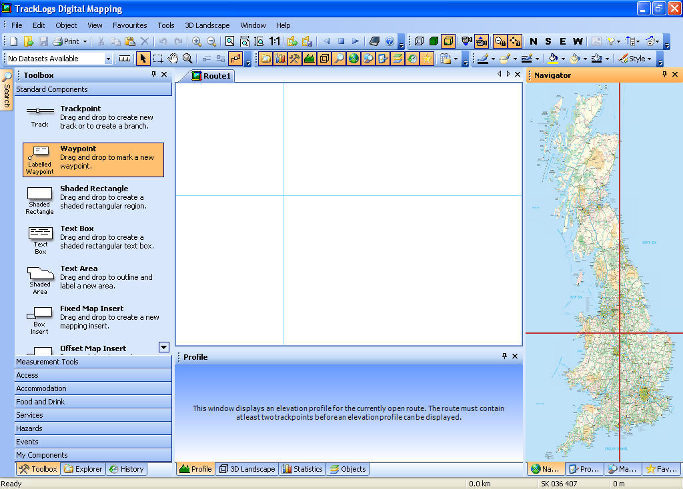
Task: Select the Route1 document tab
Action: click(211, 76)
